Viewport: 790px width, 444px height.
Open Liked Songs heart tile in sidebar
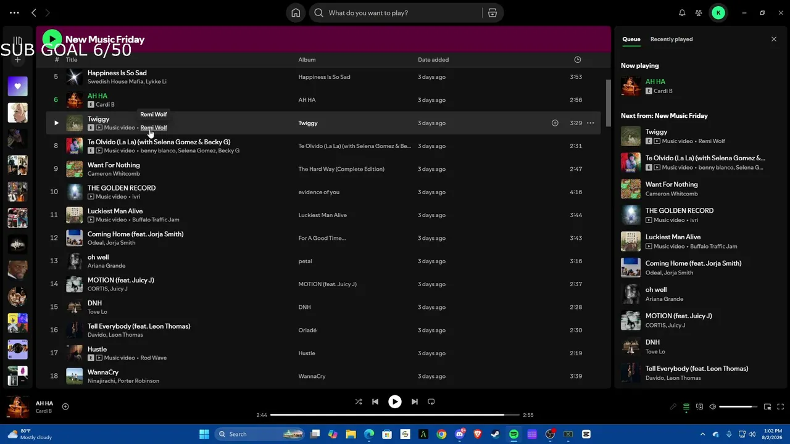coord(17,86)
